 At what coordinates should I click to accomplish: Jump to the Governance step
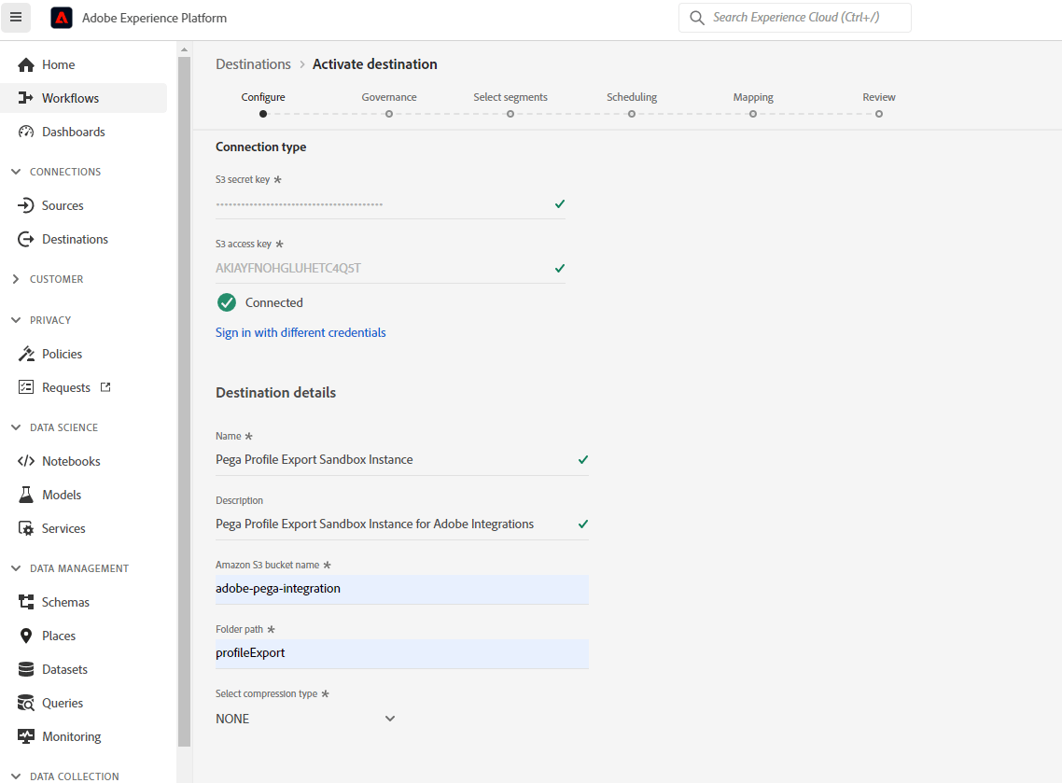point(388,104)
